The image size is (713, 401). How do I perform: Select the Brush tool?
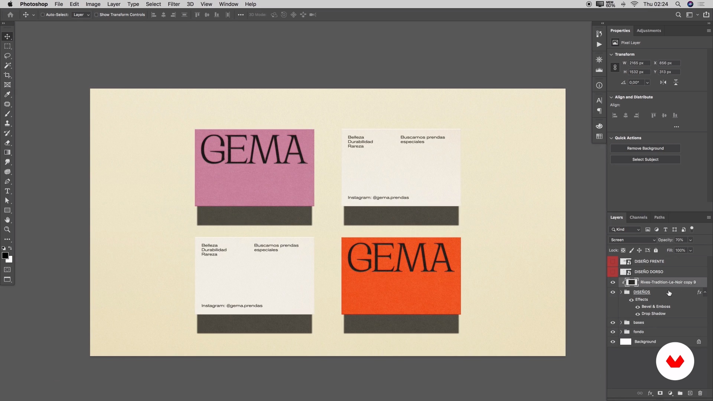point(7,114)
